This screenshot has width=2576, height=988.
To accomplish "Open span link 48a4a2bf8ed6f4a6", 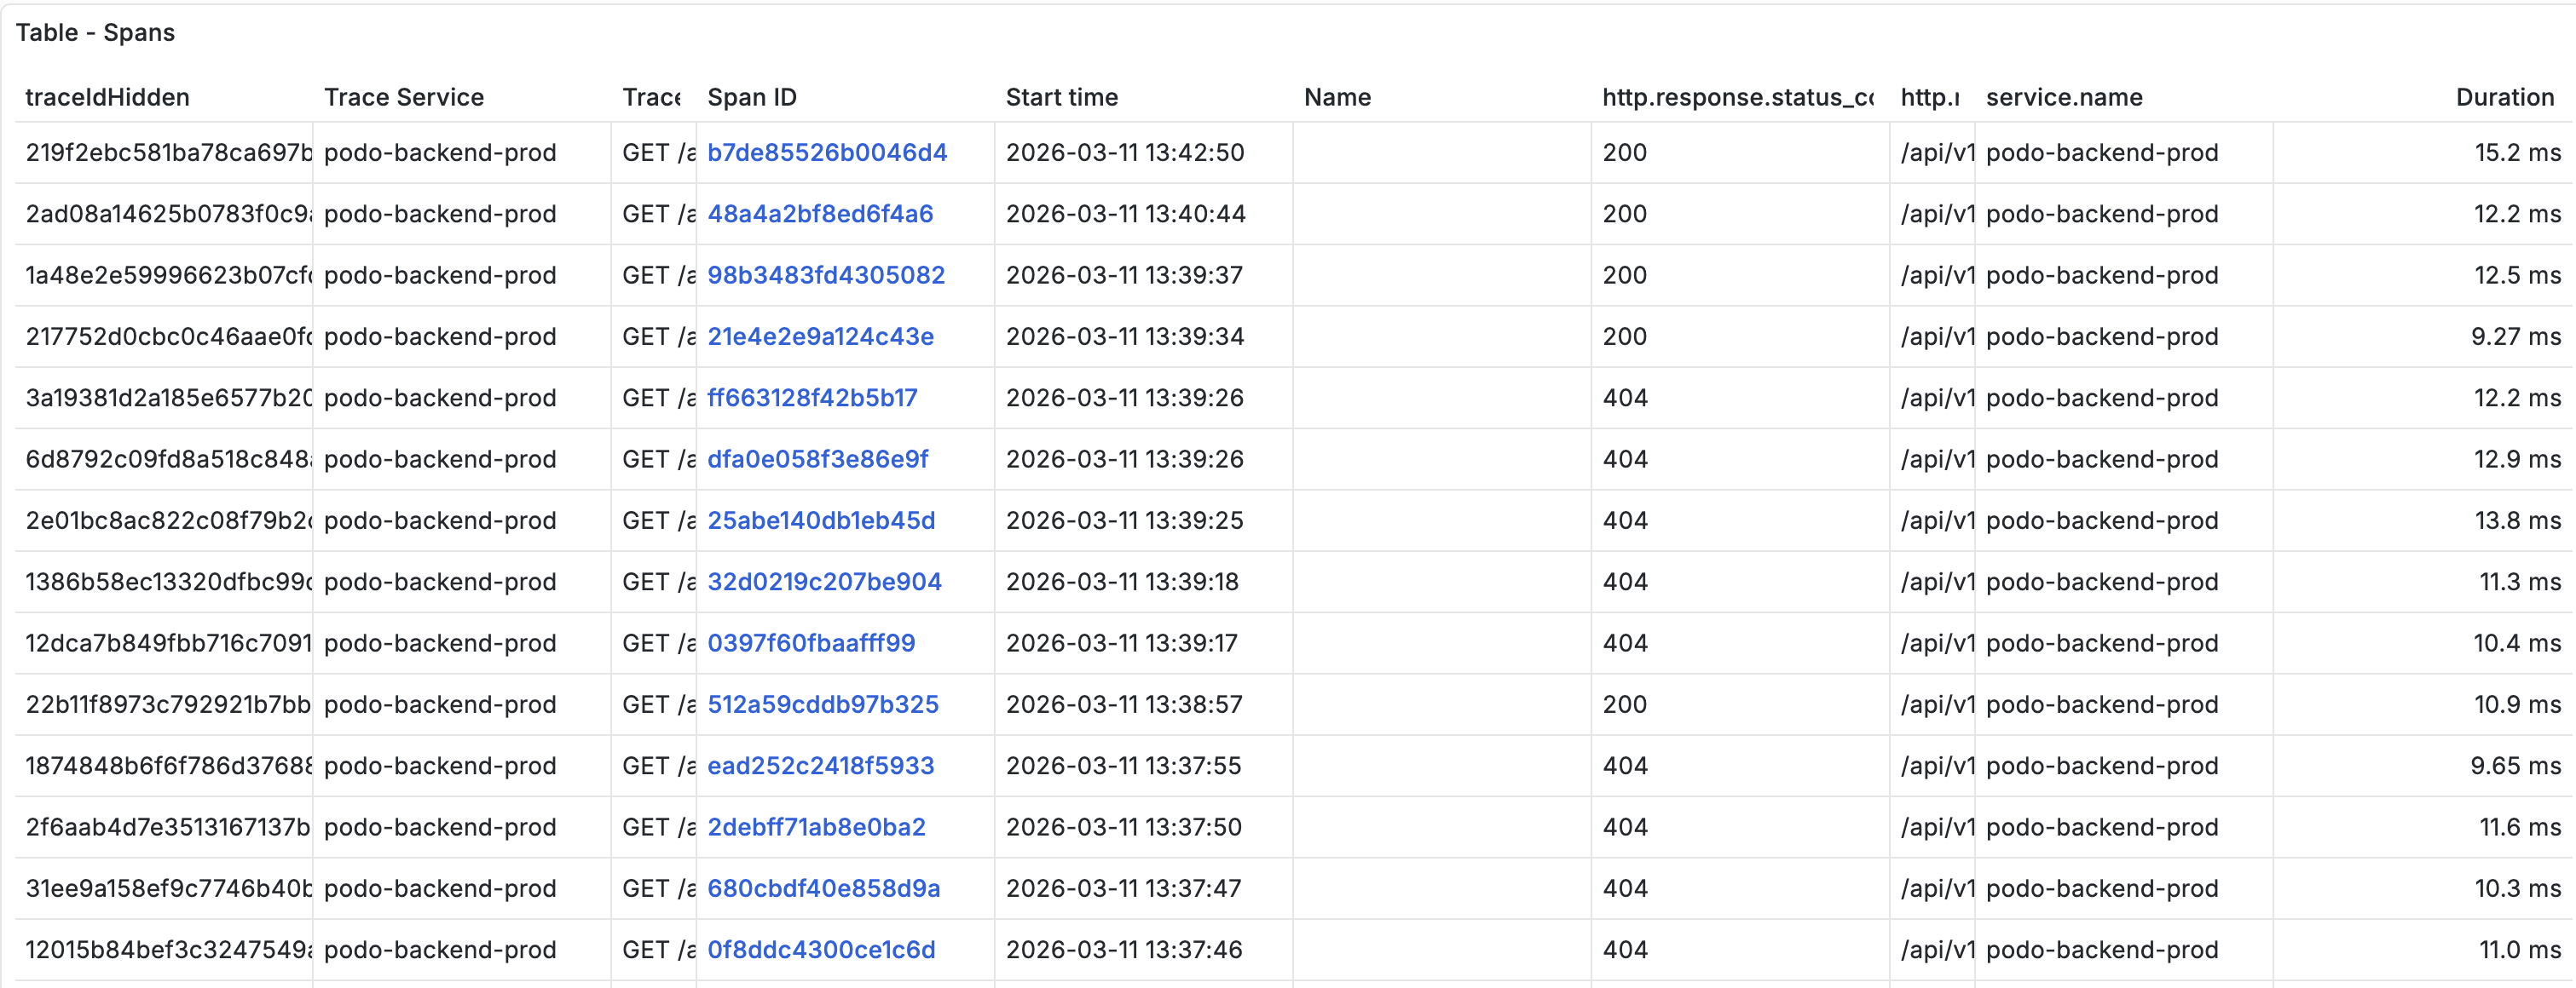I will tap(820, 214).
